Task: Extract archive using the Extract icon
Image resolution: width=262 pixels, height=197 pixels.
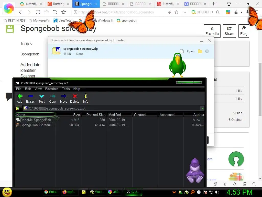Action: 31,98
